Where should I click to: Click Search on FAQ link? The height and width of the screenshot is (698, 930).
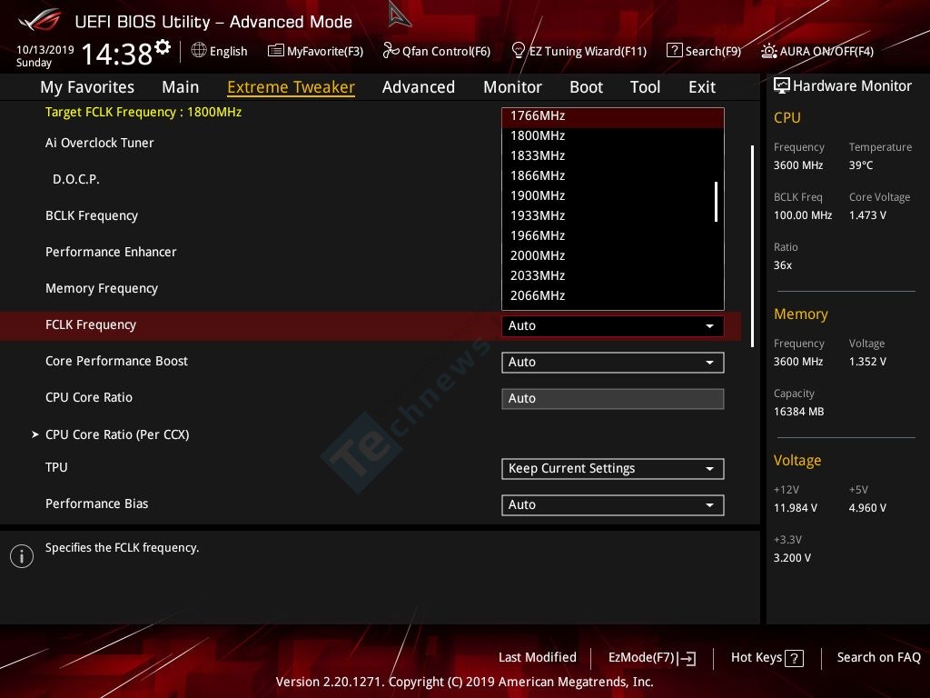click(x=879, y=658)
